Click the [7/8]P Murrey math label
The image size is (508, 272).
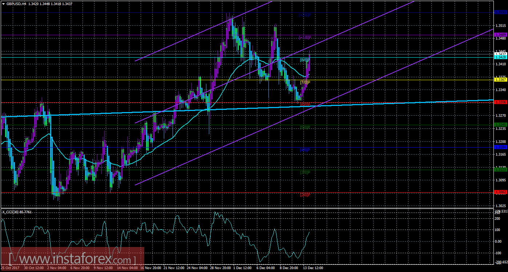click(x=304, y=82)
